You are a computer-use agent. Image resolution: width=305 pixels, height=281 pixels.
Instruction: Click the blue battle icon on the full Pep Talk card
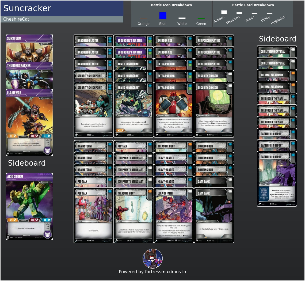coord(110,192)
